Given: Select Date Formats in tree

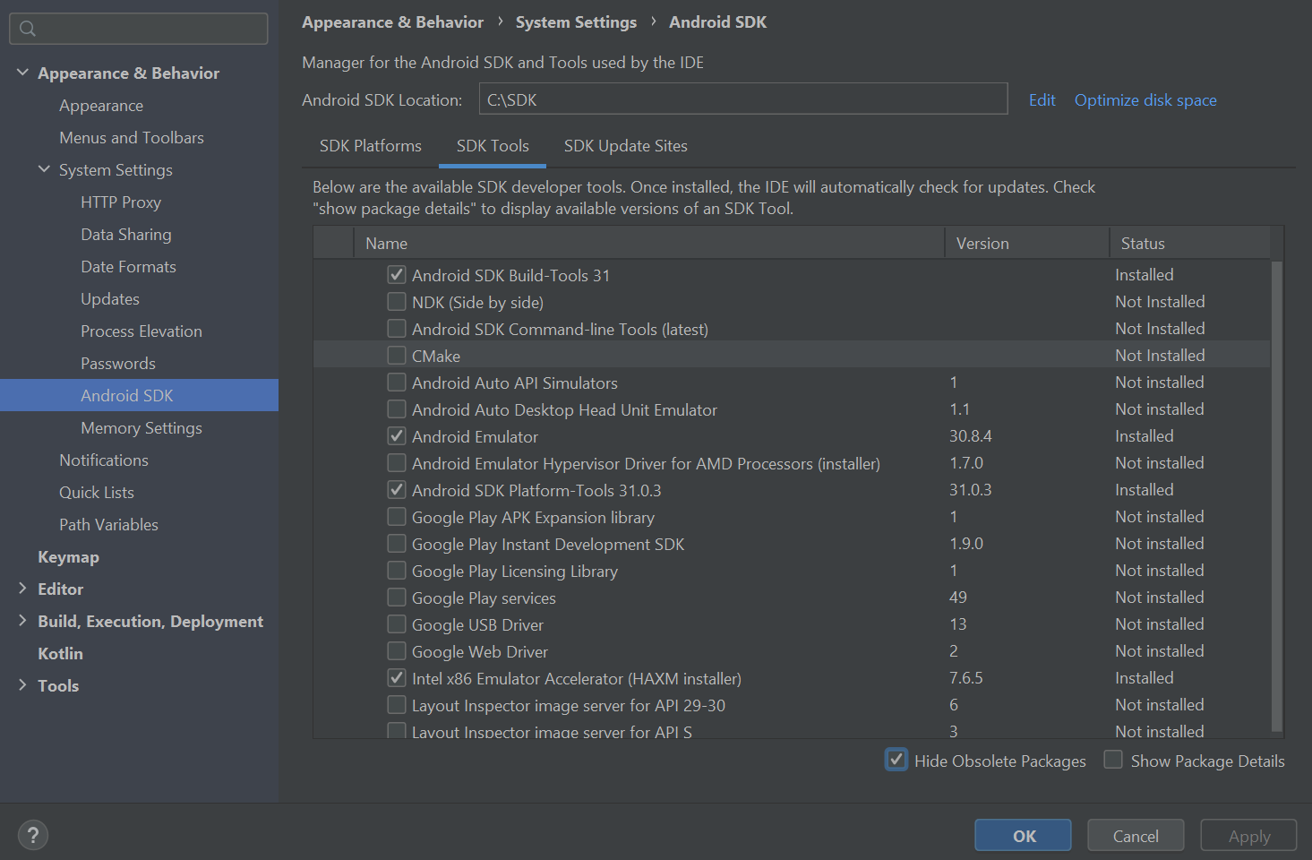Looking at the screenshot, I should coord(128,267).
